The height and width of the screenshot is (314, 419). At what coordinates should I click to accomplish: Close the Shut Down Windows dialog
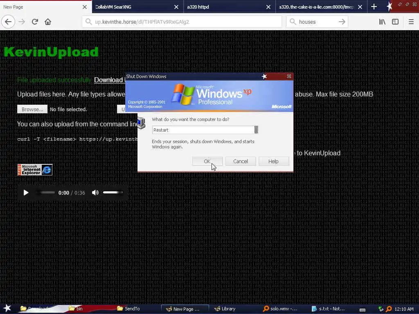(x=289, y=76)
